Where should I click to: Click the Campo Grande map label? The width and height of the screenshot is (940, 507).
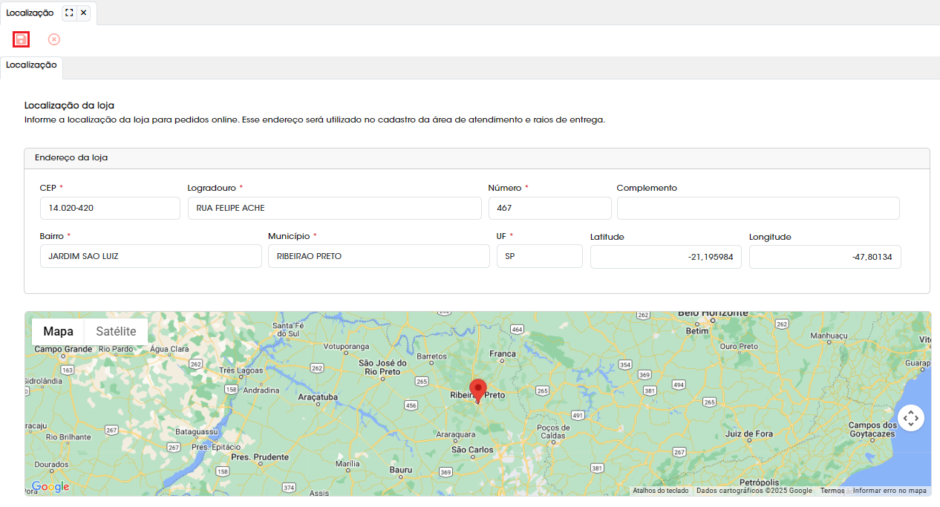click(63, 349)
